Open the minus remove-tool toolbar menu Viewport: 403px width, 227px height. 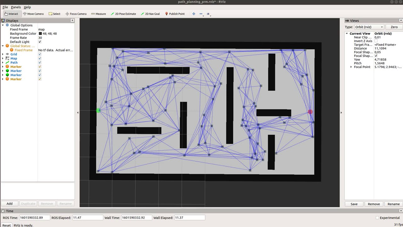tap(201, 14)
